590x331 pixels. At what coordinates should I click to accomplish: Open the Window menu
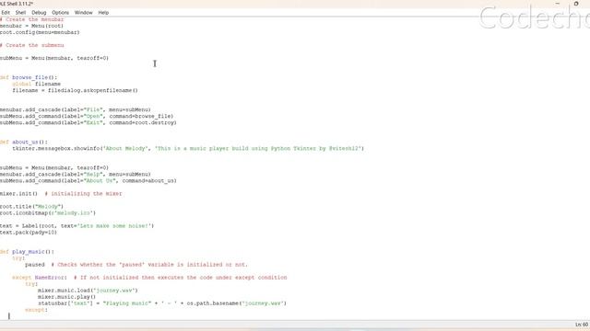click(84, 12)
